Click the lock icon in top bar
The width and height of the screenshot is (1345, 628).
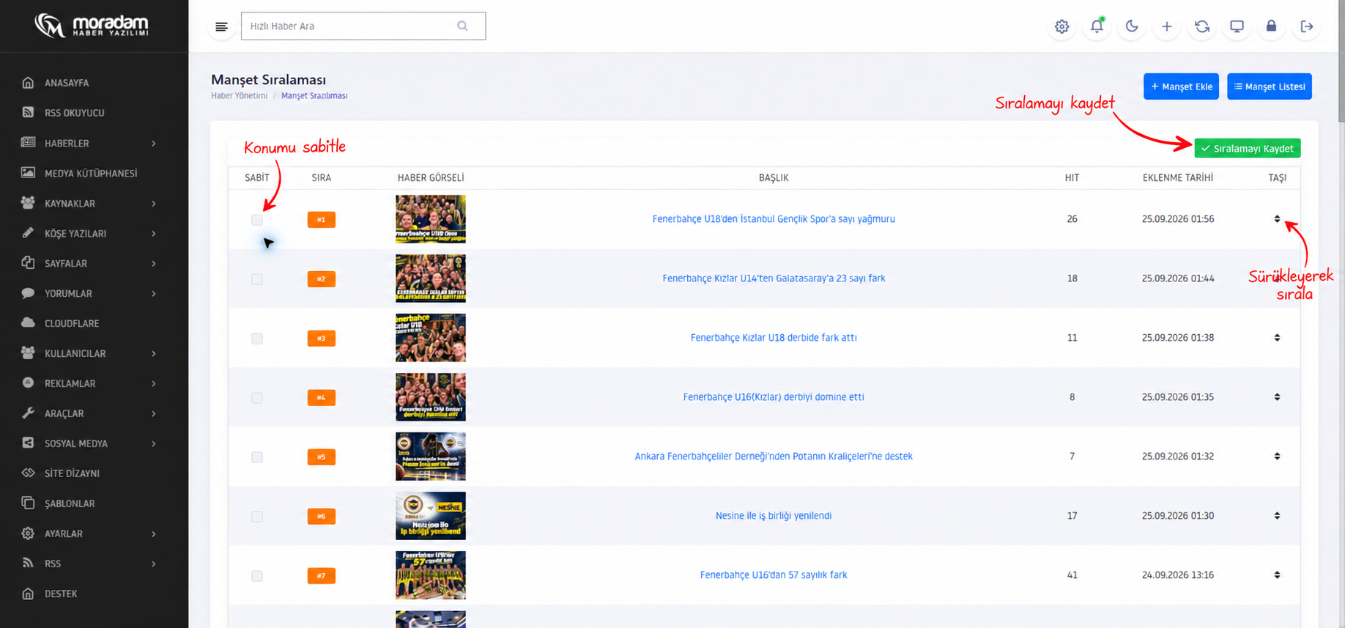(x=1272, y=26)
